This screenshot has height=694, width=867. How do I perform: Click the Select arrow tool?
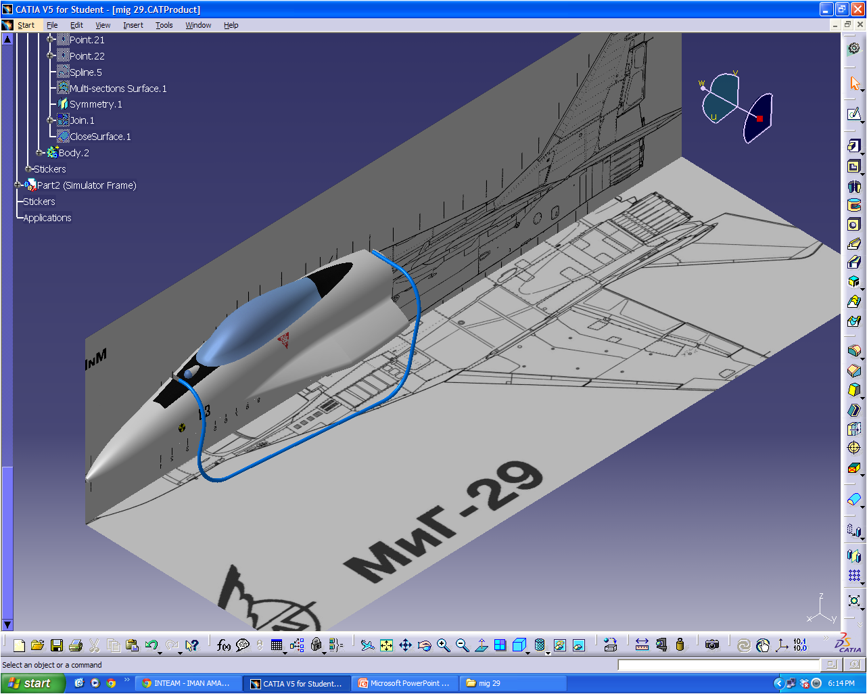point(854,84)
